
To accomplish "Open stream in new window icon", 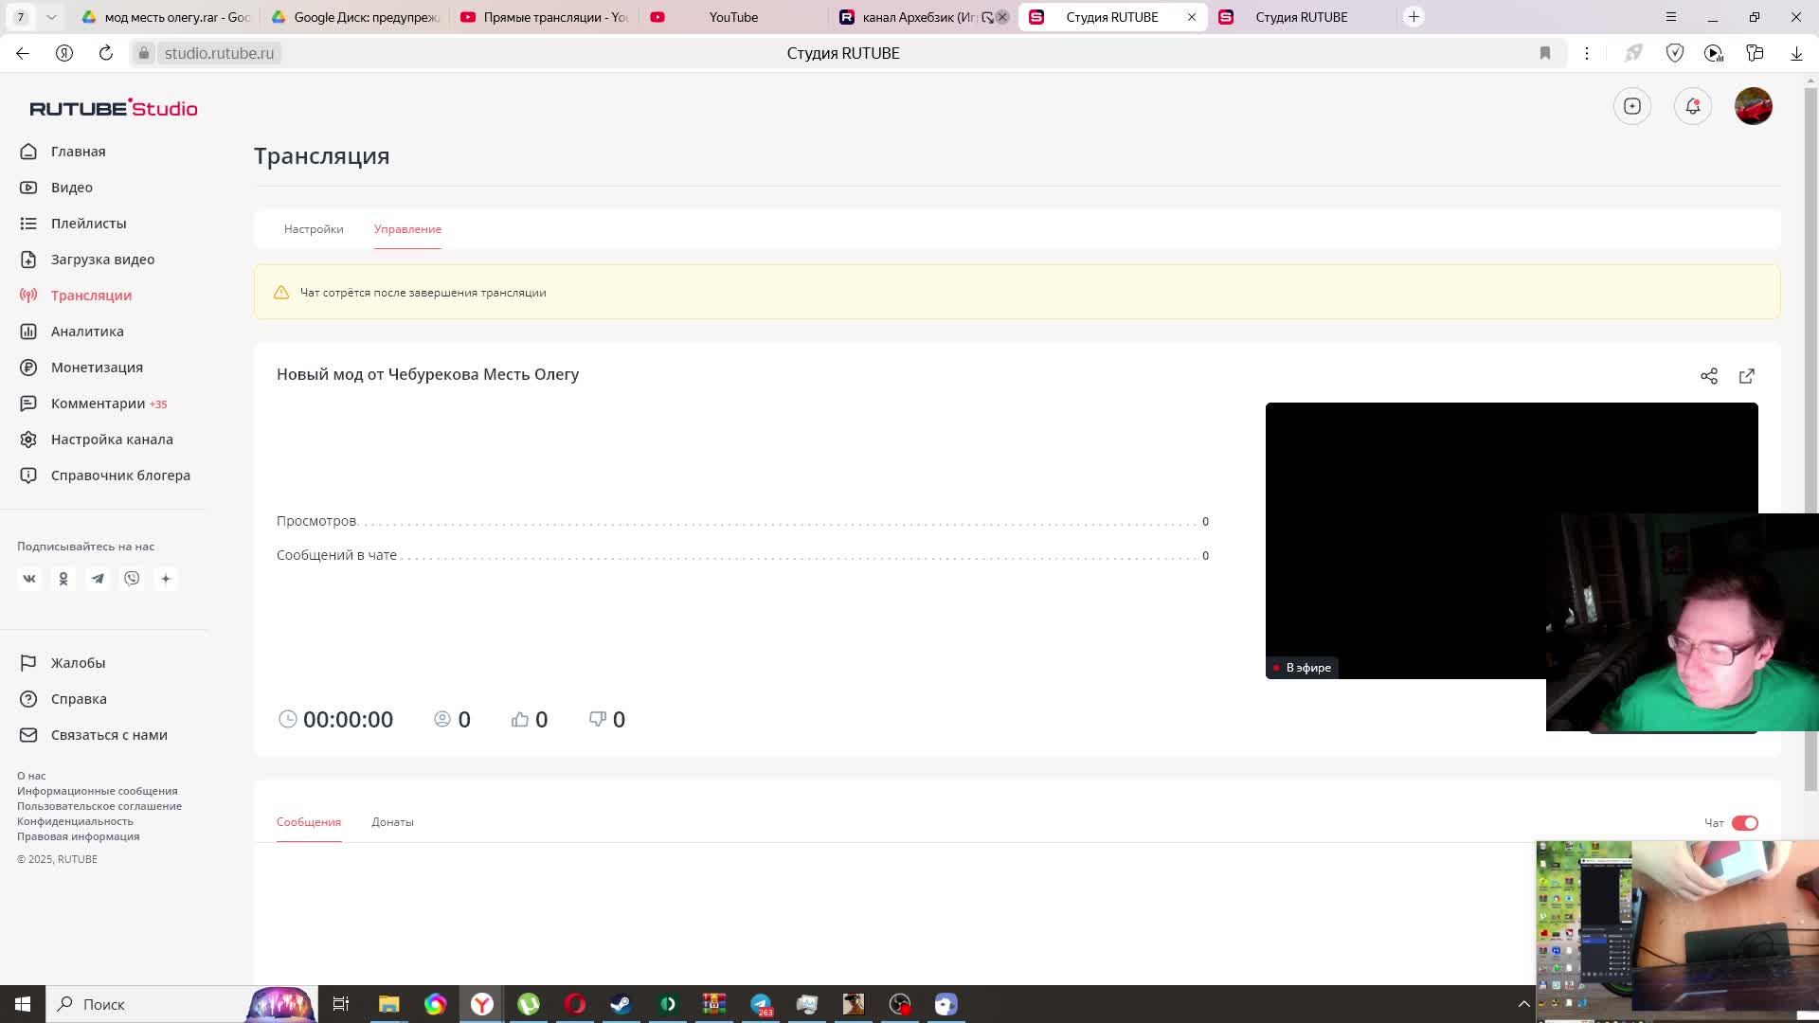I will coord(1746,376).
